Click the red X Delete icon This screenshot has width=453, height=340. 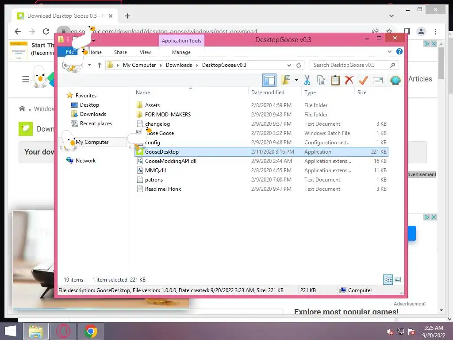click(349, 80)
